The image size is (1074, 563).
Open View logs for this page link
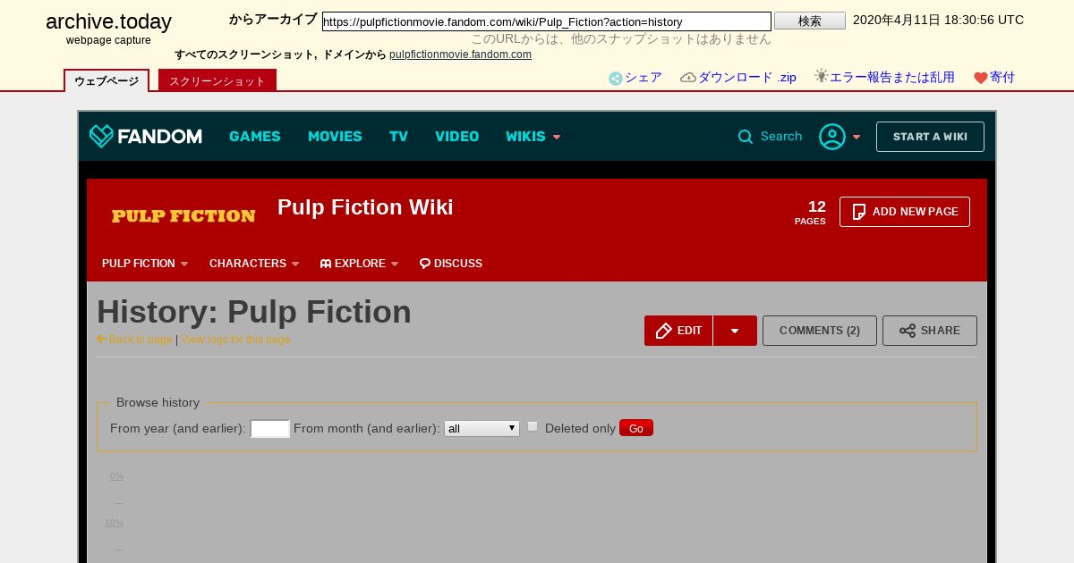236,340
